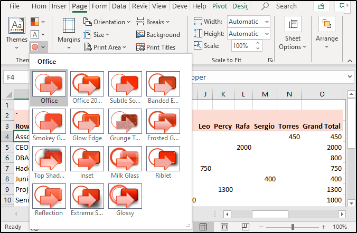Viewport: 357px width, 233px height.
Task: Apply the Subtle Solids effect
Action: pos(125,88)
